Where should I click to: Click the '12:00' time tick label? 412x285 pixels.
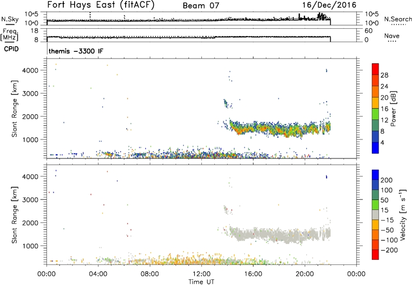point(201,274)
